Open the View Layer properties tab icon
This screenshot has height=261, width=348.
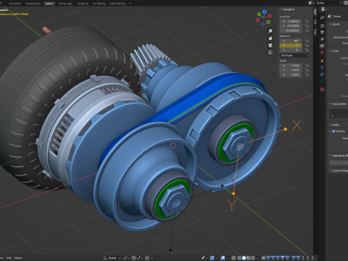coord(322,39)
